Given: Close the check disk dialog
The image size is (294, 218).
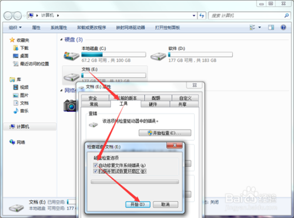Looking at the screenshot, I should pos(175,145).
